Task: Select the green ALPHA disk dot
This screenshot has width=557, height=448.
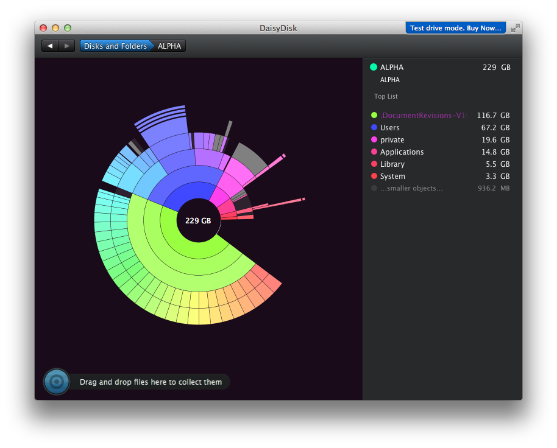Action: (x=374, y=67)
